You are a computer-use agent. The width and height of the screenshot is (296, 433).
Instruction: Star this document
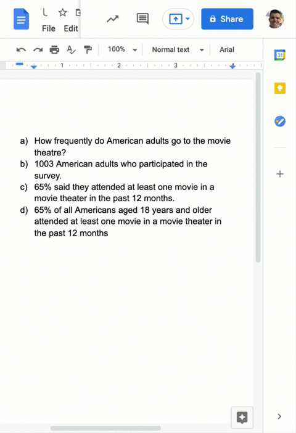[63, 12]
